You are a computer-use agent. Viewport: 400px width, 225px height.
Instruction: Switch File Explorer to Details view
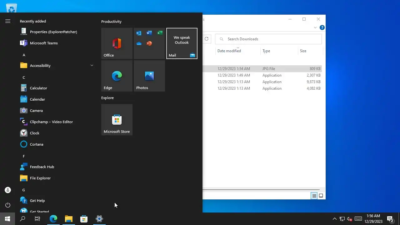point(314,196)
